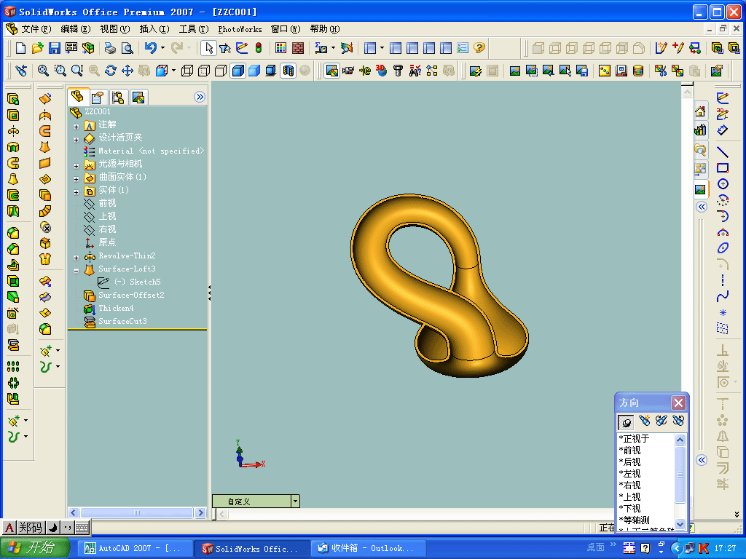Select the 前视 plane
The image size is (746, 559).
[x=107, y=203]
